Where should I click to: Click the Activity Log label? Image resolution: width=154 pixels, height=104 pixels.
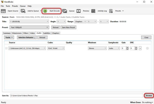click(x=102, y=11)
